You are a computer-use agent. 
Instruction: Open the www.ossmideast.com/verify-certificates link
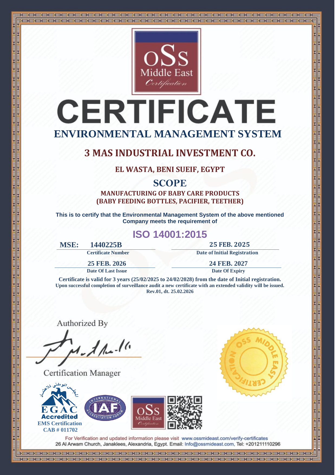(224, 438)
